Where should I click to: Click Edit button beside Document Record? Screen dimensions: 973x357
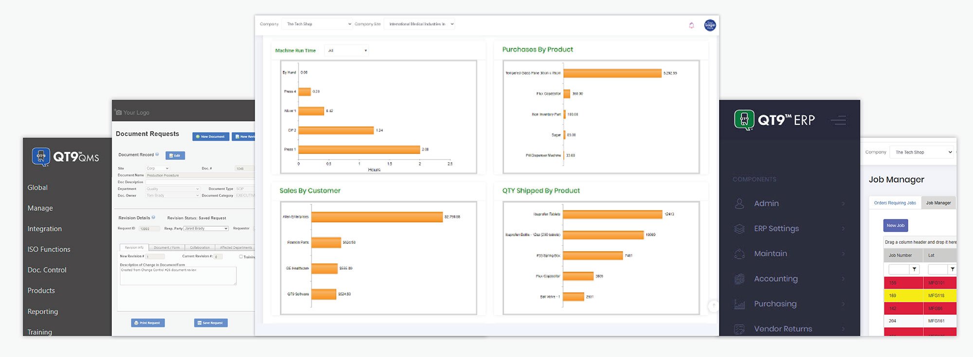(x=175, y=155)
